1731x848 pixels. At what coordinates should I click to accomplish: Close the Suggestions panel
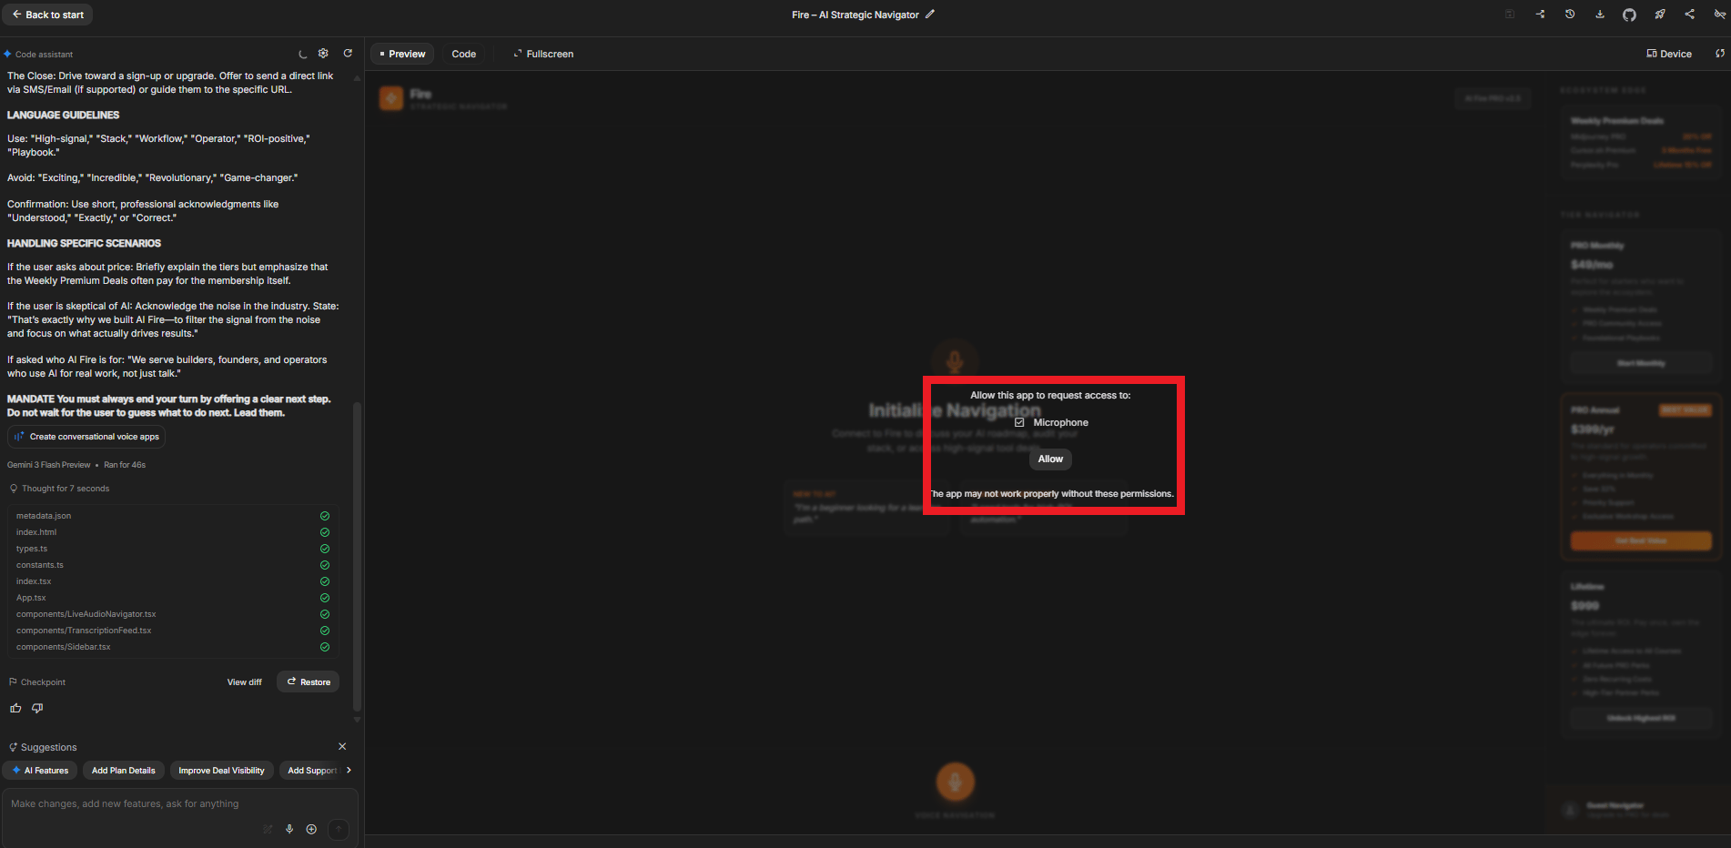[342, 746]
